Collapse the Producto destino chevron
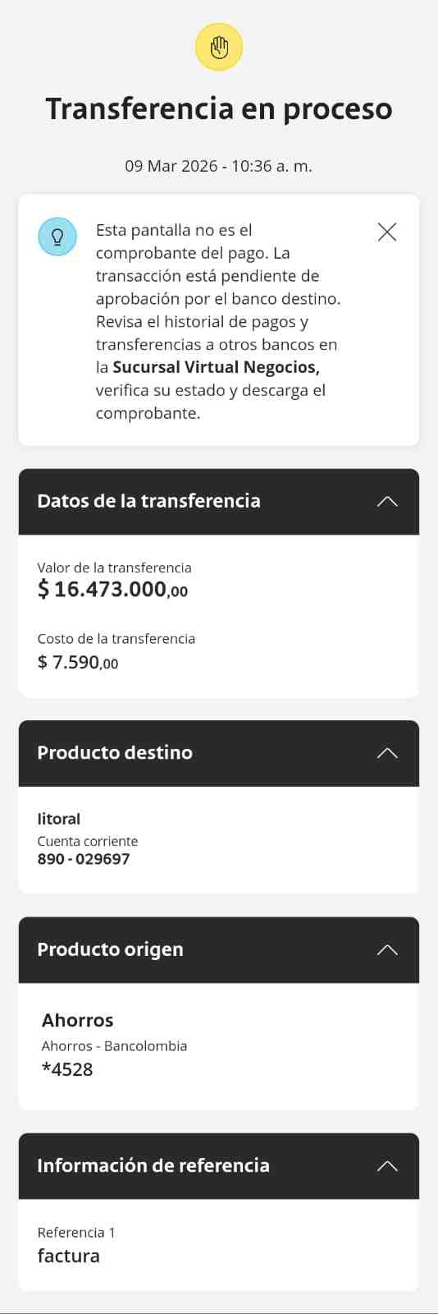Screen dimensions: 438x1314 [387, 753]
